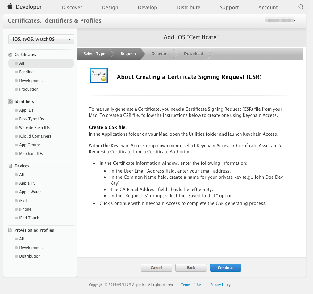The height and width of the screenshot is (294, 313).
Task: Select All under Certificates
Action: pyautogui.click(x=41, y=63)
